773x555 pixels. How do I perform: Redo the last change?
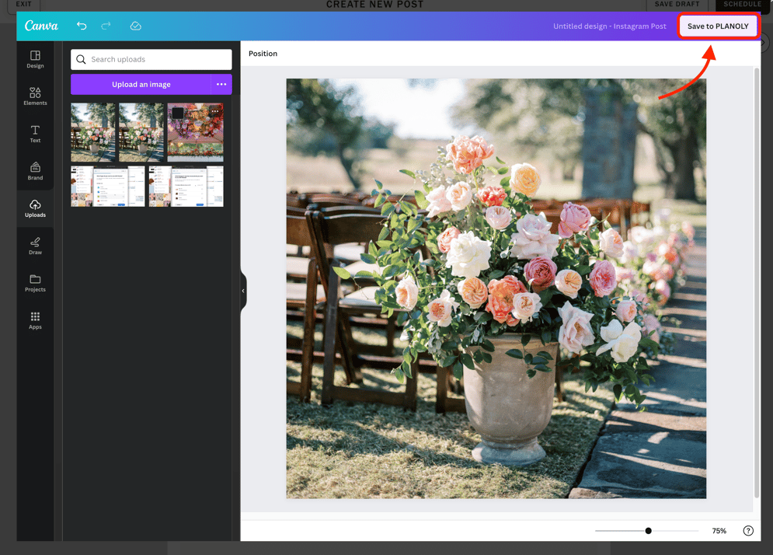107,26
